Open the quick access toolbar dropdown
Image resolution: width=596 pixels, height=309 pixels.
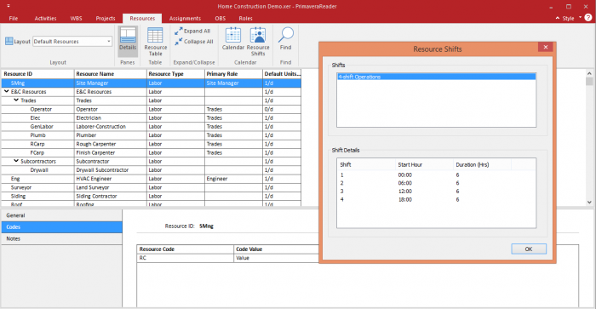9,6
